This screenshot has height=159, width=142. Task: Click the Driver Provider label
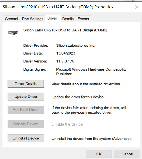tap(36, 46)
